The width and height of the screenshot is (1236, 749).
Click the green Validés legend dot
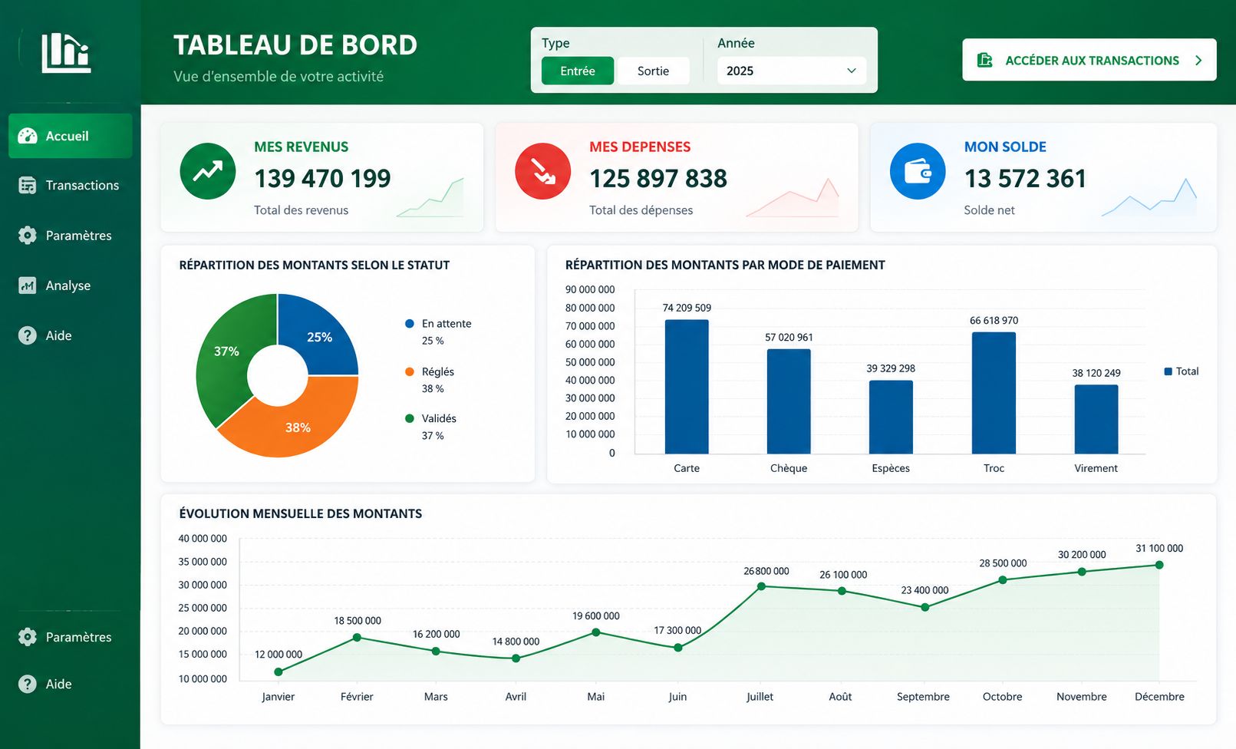pyautogui.click(x=410, y=418)
